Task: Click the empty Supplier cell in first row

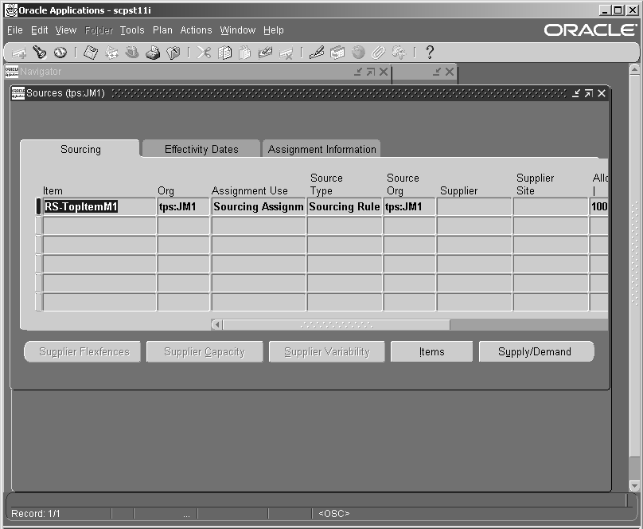Action: (x=474, y=207)
